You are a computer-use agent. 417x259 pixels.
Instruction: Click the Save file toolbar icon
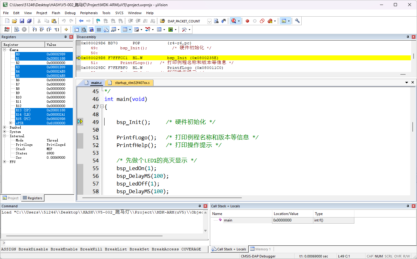22,21
